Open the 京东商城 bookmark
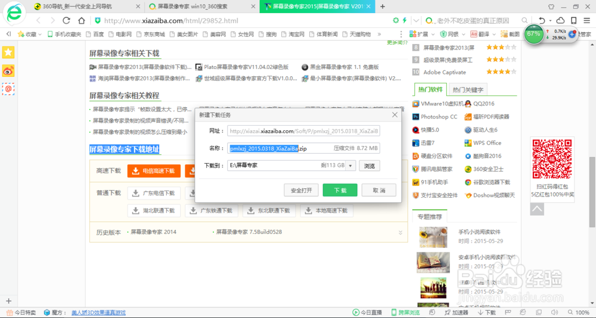596x318 pixels. [151, 34]
